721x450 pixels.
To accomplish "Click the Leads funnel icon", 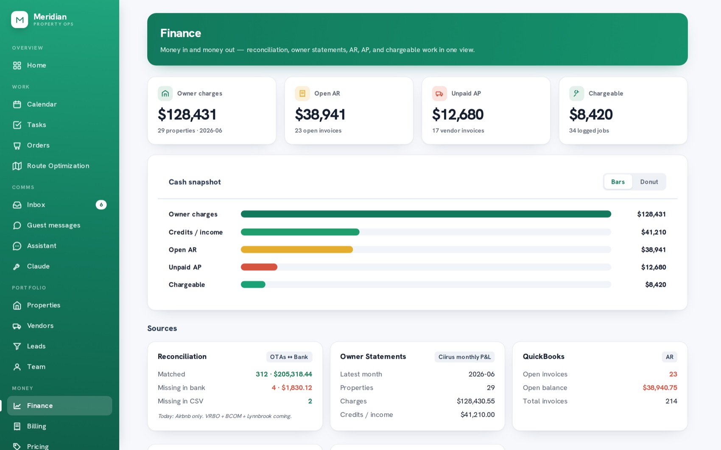I will (x=17, y=346).
